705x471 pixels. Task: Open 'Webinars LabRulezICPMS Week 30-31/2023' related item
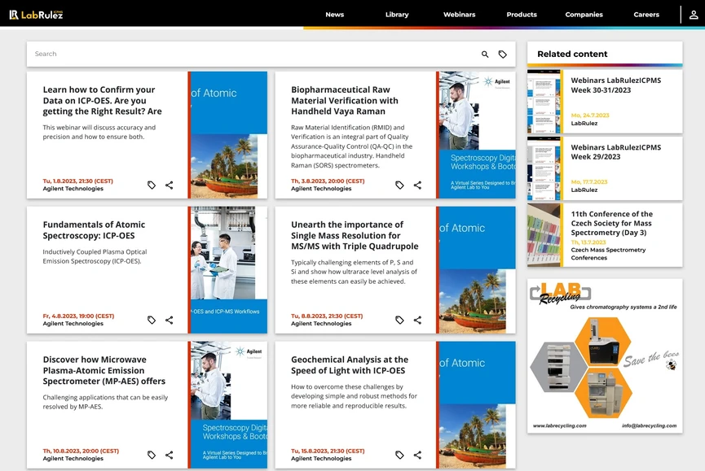click(x=616, y=85)
